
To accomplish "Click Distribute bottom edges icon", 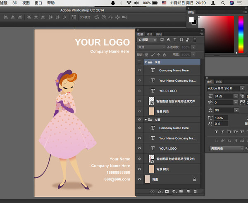I will (43, 17).
